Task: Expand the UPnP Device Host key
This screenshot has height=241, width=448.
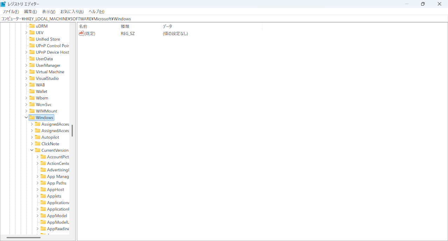Action: 26,52
